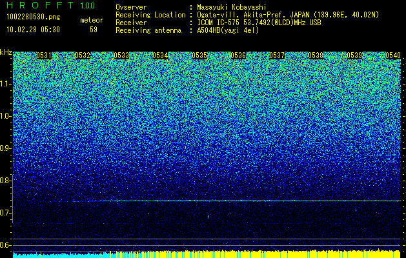Click the observer name Masayuki Kobayashi
This screenshot has width=406, height=258.
[x=232, y=8]
